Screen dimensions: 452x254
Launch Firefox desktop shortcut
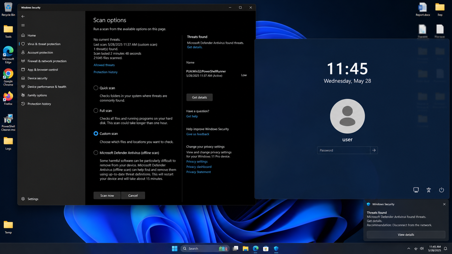click(x=8, y=99)
